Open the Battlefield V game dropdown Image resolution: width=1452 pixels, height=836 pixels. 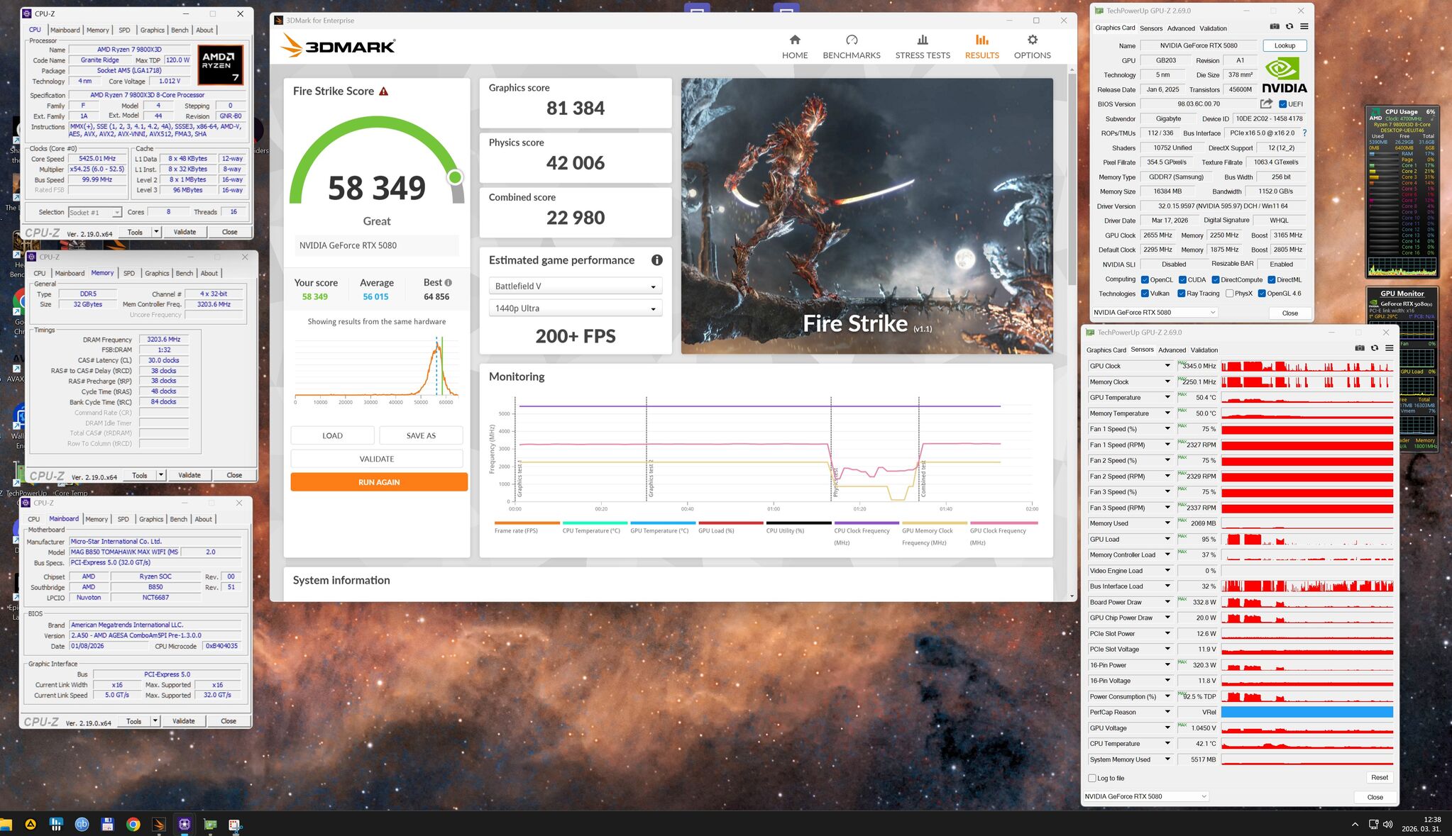pos(575,286)
